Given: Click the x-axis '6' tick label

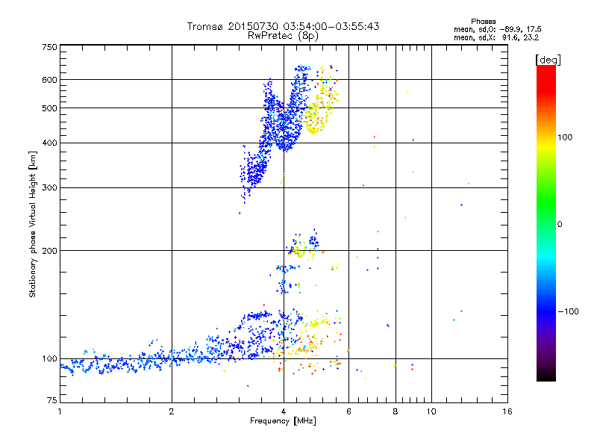Looking at the screenshot, I should (x=348, y=411).
